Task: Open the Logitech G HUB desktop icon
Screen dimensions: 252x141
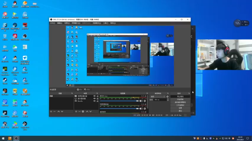Action: coord(25,126)
